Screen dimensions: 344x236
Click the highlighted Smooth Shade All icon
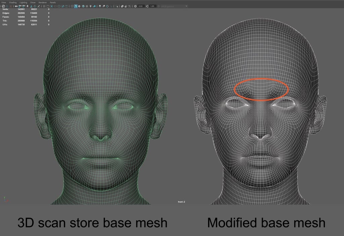tap(76, 6)
